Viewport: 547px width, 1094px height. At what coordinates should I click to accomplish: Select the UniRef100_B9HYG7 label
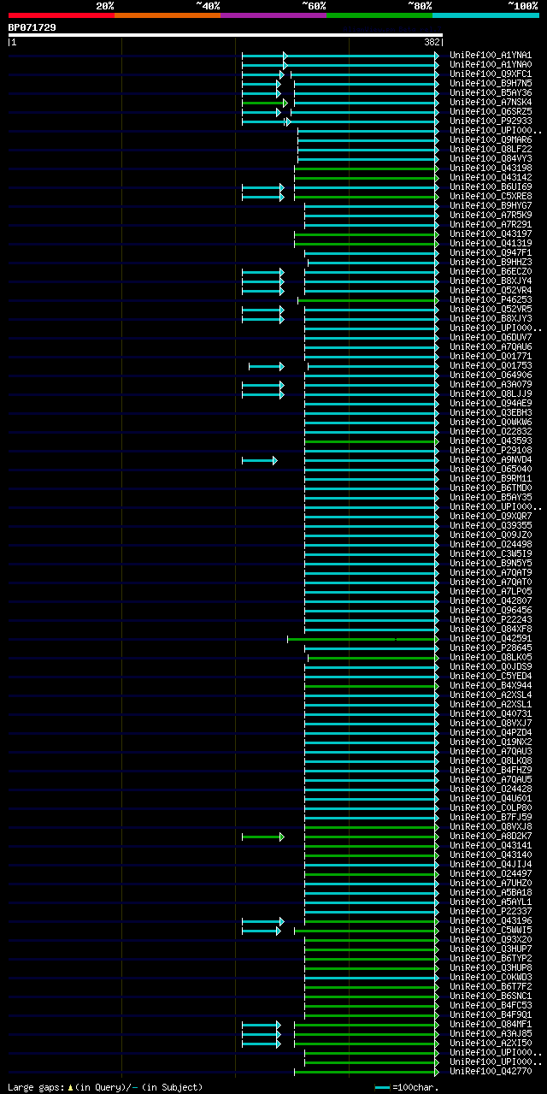(x=491, y=205)
